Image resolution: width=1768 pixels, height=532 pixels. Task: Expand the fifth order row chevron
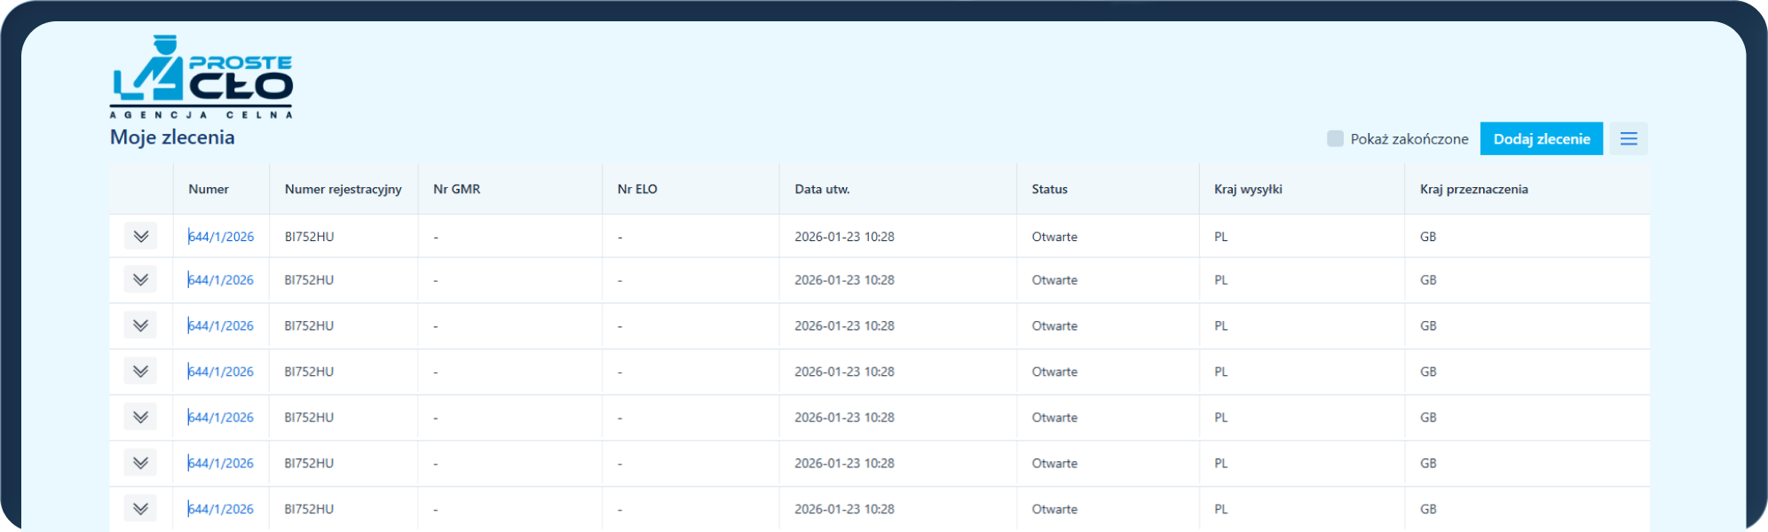(x=140, y=418)
